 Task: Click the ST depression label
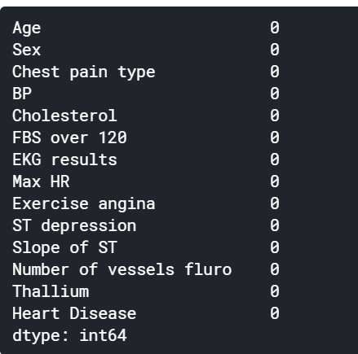coord(74,226)
